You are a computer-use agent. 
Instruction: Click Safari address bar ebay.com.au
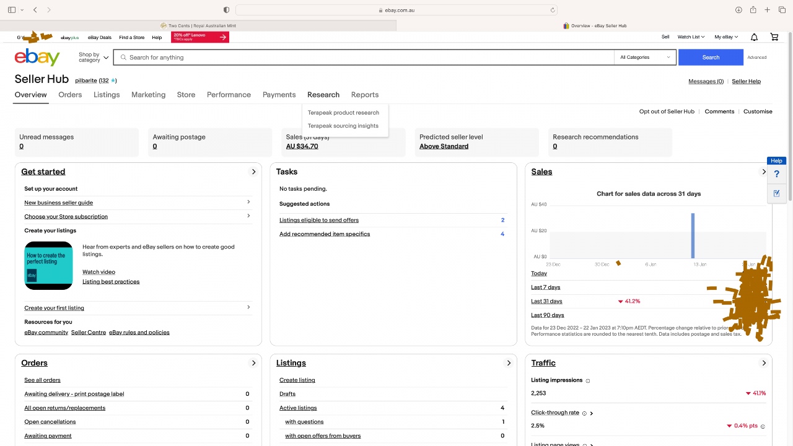(396, 10)
